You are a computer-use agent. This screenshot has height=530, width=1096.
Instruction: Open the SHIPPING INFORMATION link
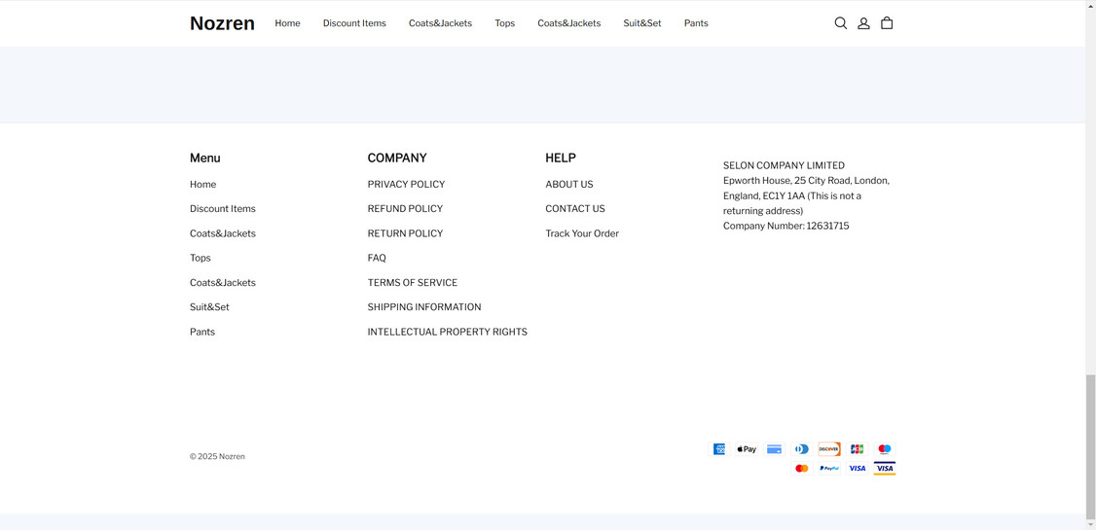[424, 307]
